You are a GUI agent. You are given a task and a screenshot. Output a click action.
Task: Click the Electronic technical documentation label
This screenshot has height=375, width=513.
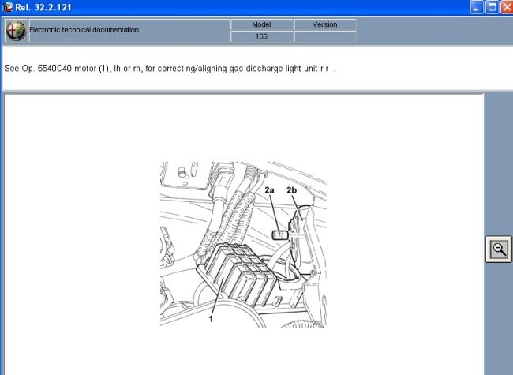(84, 30)
